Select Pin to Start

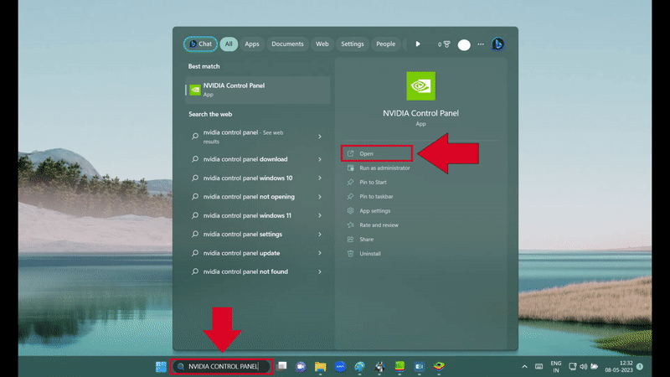pos(373,182)
